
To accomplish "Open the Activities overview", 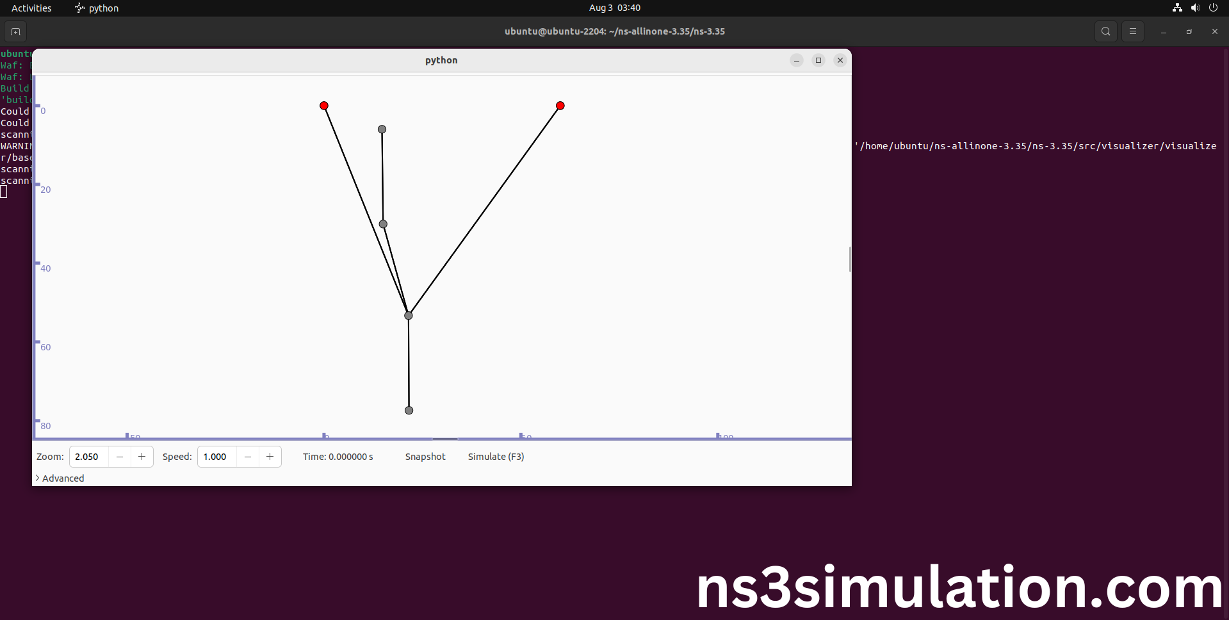I will coord(31,8).
